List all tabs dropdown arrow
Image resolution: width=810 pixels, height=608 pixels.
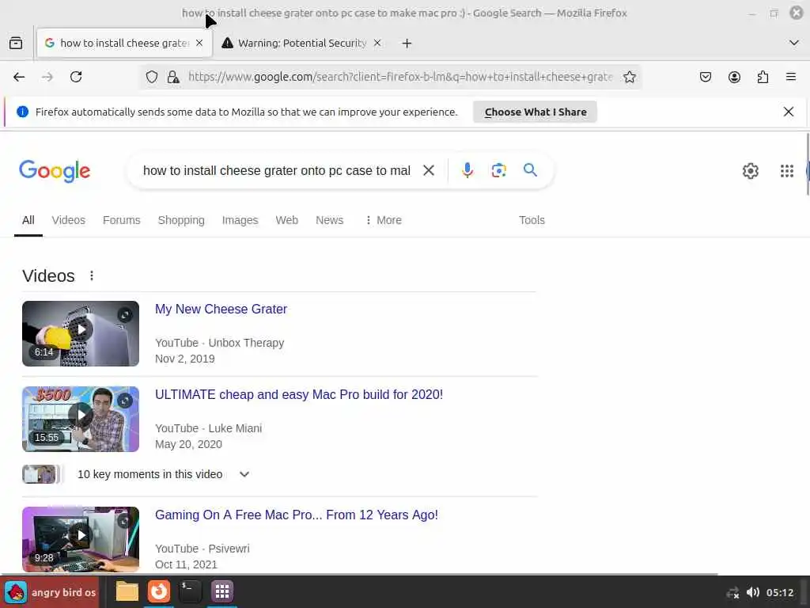point(793,43)
